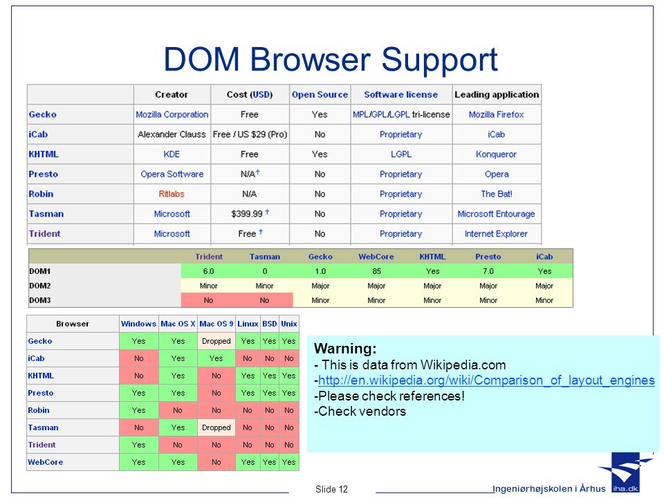Open the Opera Software link
Screen dimensions: 664x498
tap(172, 174)
